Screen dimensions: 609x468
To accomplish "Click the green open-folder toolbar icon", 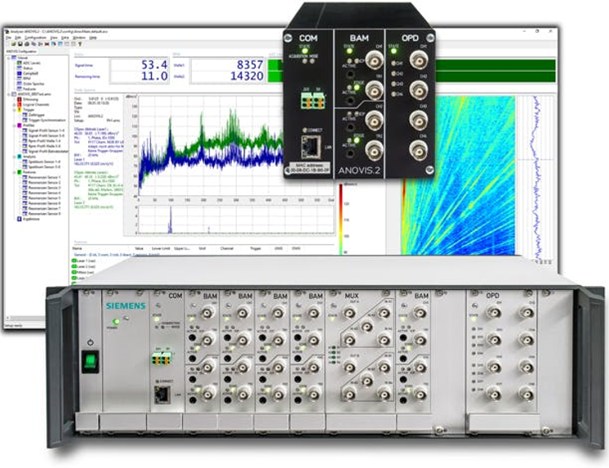I will (x=15, y=44).
